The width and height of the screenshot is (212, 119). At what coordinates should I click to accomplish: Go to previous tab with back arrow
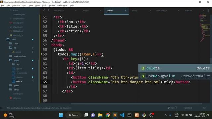pyautogui.click(x=44, y=10)
